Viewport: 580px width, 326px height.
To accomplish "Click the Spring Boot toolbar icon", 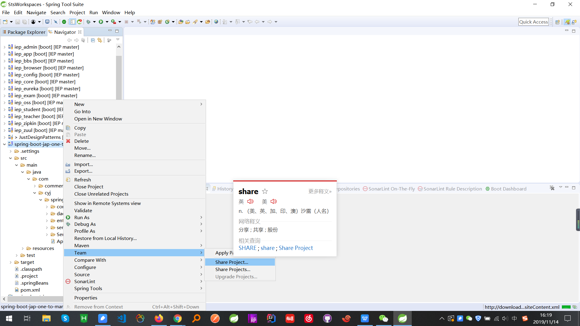I will tap(64, 21).
